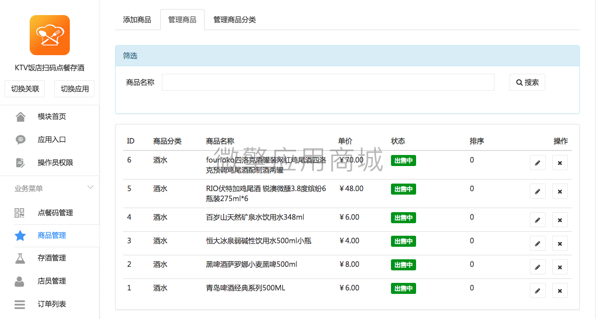Image resolution: width=596 pixels, height=319 pixels.
Task: Click 酒水 category in ID 3 row
Action: point(160,241)
